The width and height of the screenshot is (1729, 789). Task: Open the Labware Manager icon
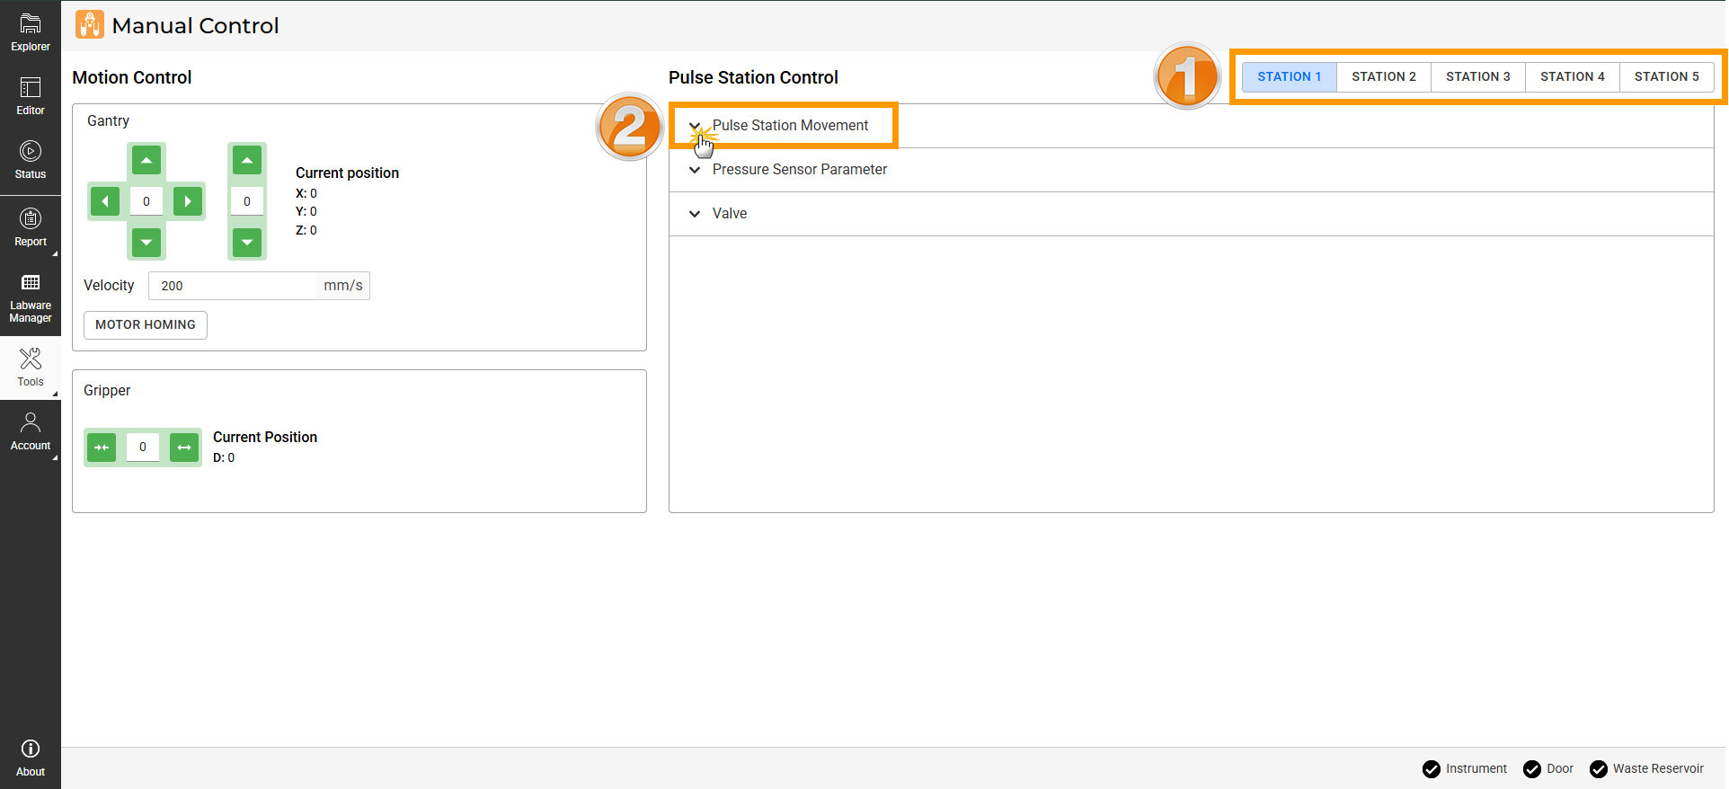(31, 298)
